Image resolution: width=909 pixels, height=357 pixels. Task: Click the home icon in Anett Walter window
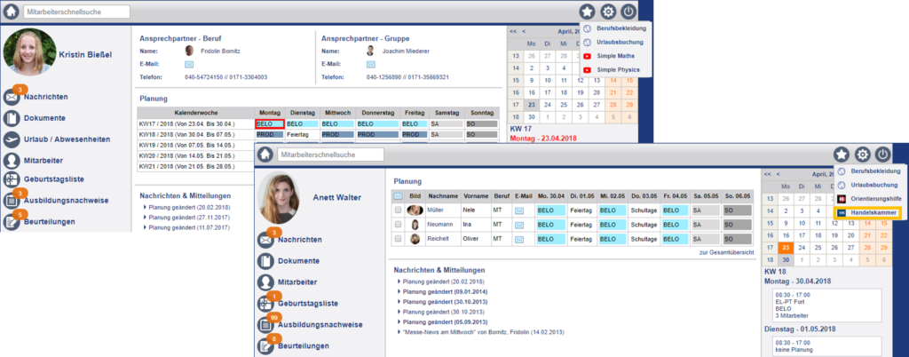tap(265, 155)
